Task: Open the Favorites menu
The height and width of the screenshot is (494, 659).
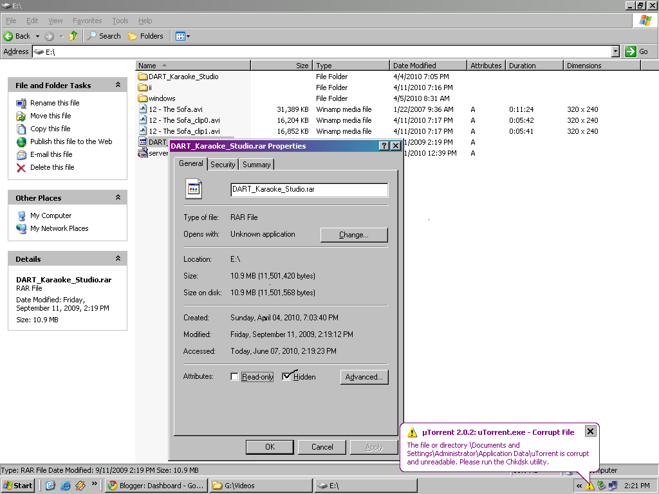Action: (87, 21)
